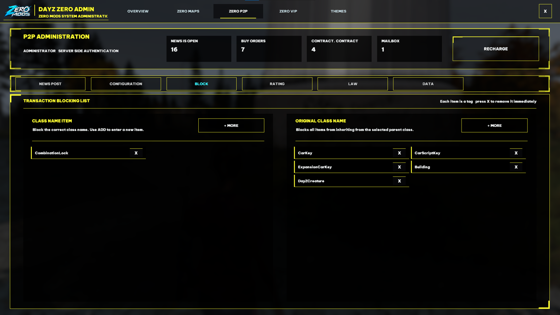560x315 pixels.
Task: Open the Data section
Action: coord(428,84)
